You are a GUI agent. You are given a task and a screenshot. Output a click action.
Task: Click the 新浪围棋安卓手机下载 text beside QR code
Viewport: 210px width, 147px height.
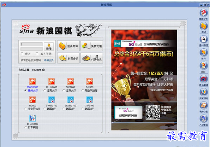pyautogui.click(x=166, y=110)
